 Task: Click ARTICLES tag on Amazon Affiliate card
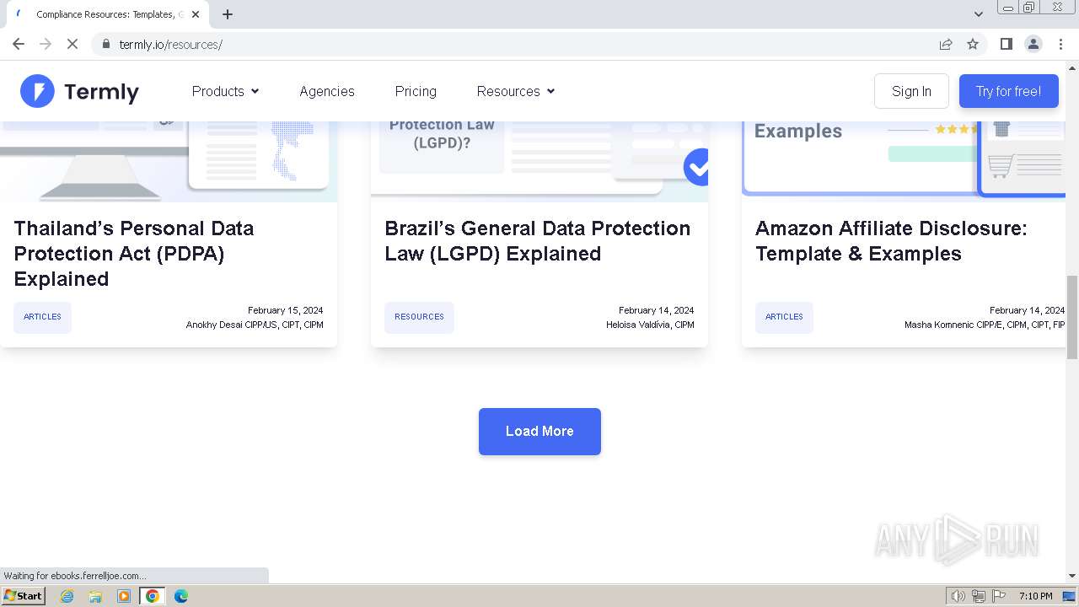click(784, 317)
